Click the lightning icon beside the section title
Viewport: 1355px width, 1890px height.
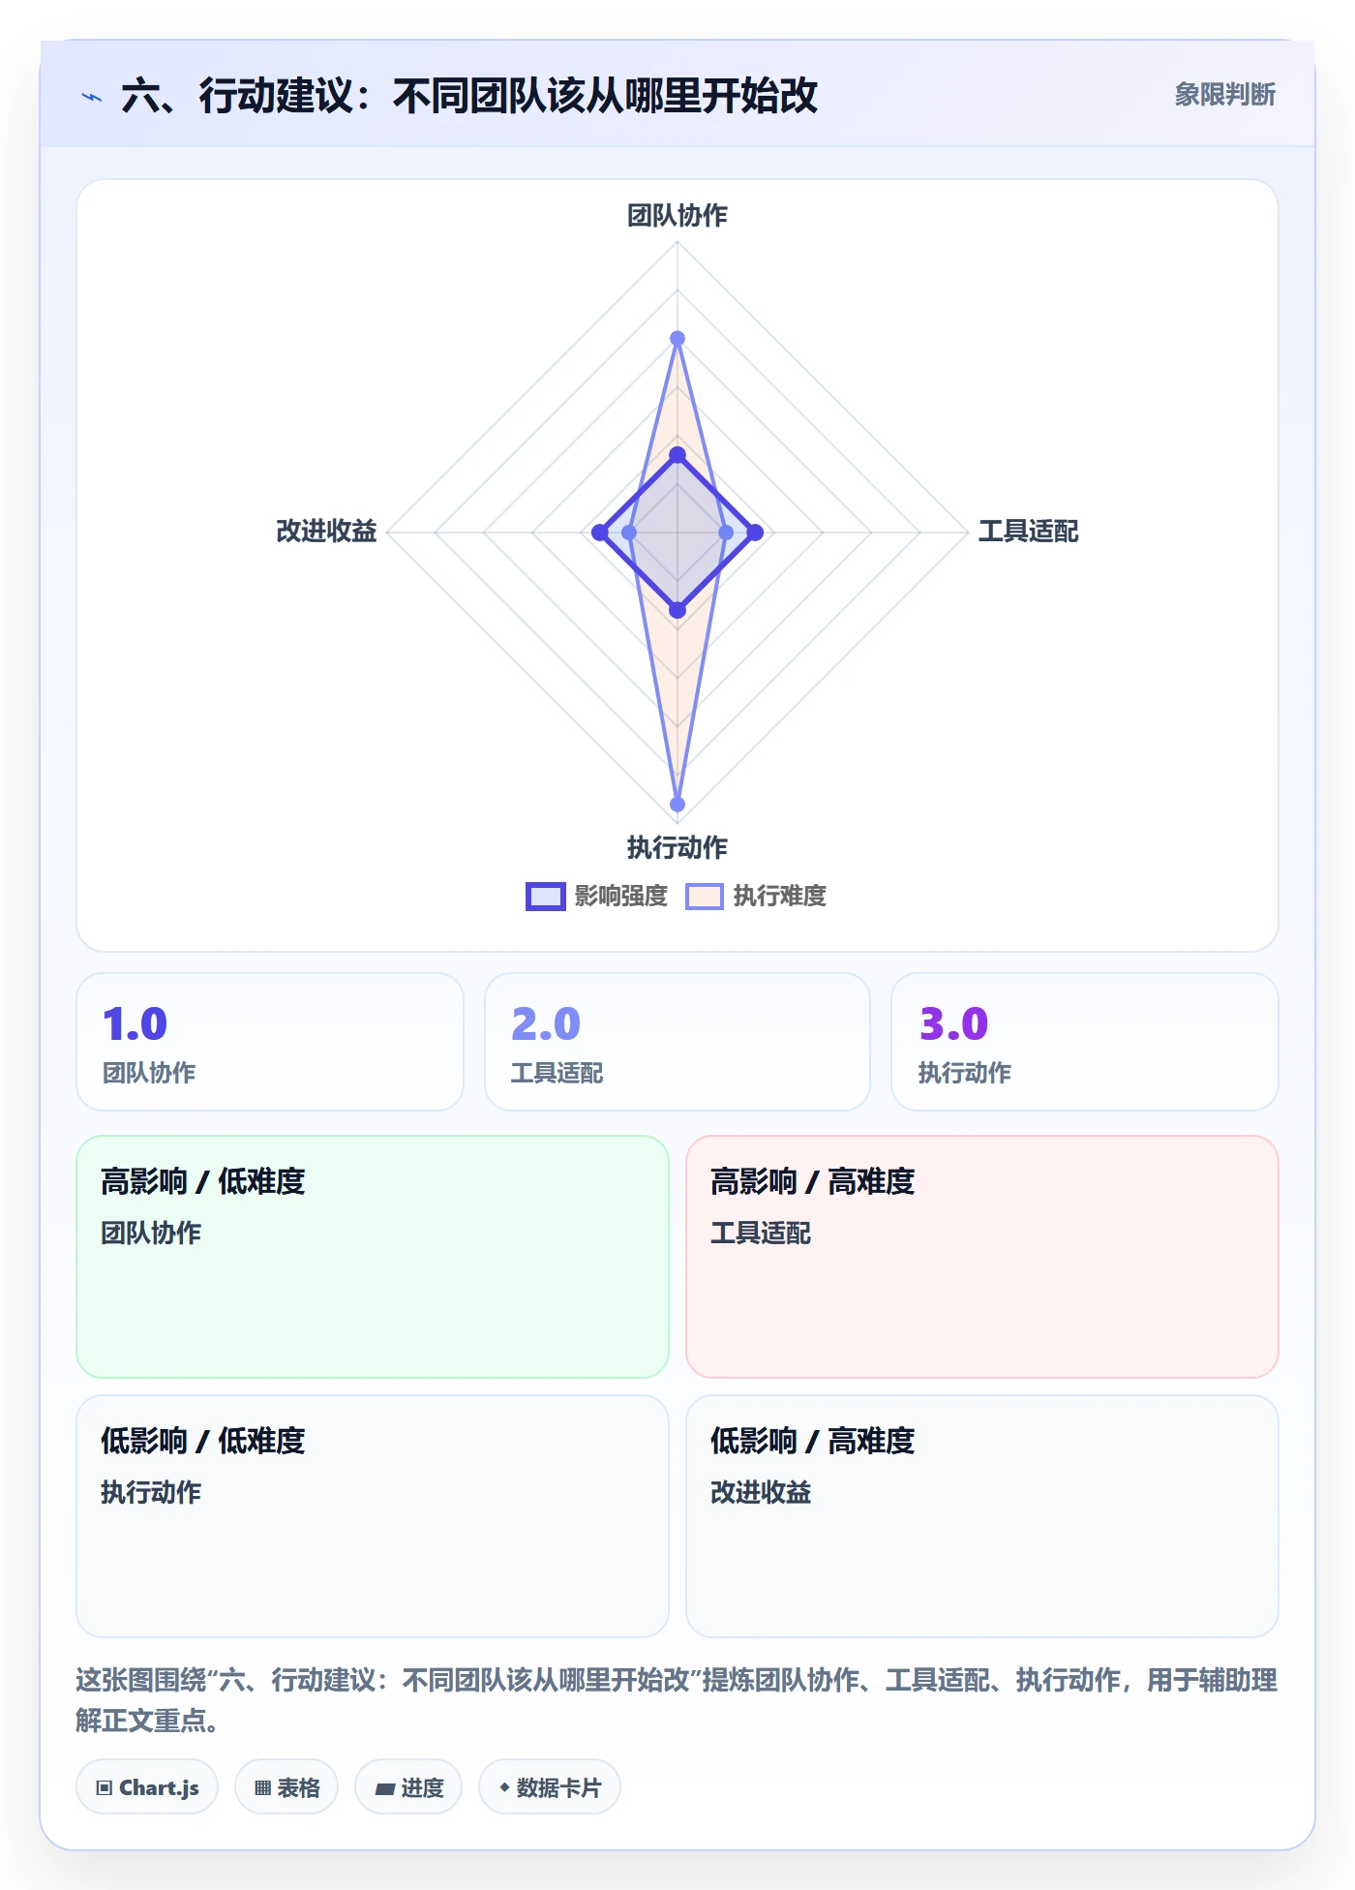[92, 97]
